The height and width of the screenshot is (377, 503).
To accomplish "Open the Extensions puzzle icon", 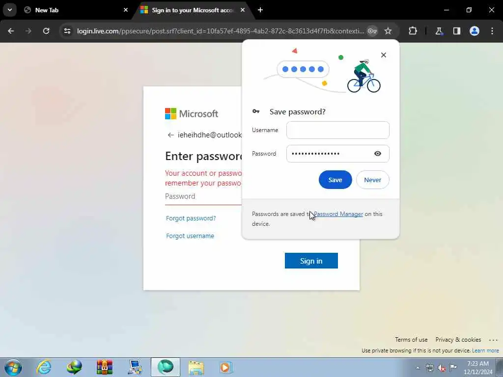I will pos(413,31).
